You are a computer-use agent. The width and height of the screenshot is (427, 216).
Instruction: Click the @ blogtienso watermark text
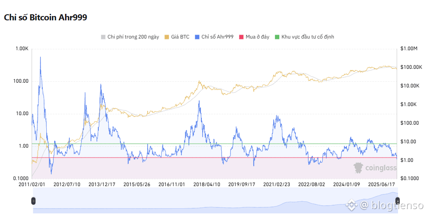click(x=391, y=204)
